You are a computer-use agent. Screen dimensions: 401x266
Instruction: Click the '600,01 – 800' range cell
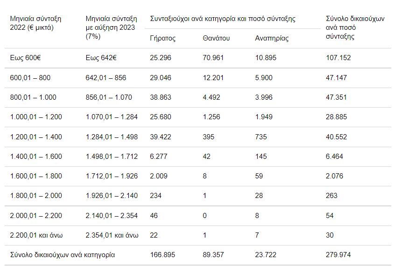point(30,78)
